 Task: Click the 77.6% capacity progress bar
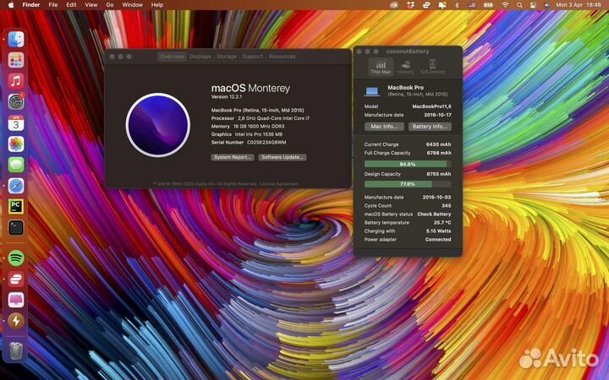point(408,184)
